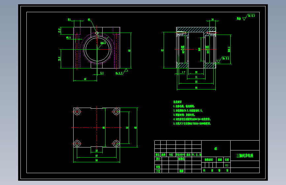Click the 标准化 cell label

coord(181,159)
